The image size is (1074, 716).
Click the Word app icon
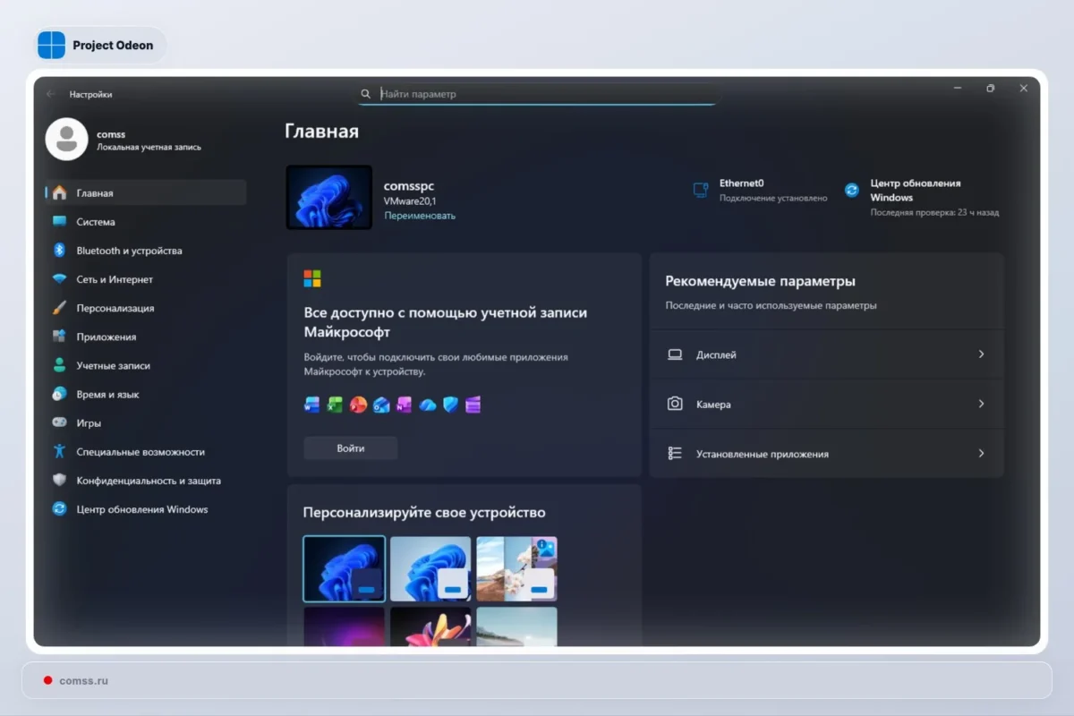pyautogui.click(x=312, y=405)
